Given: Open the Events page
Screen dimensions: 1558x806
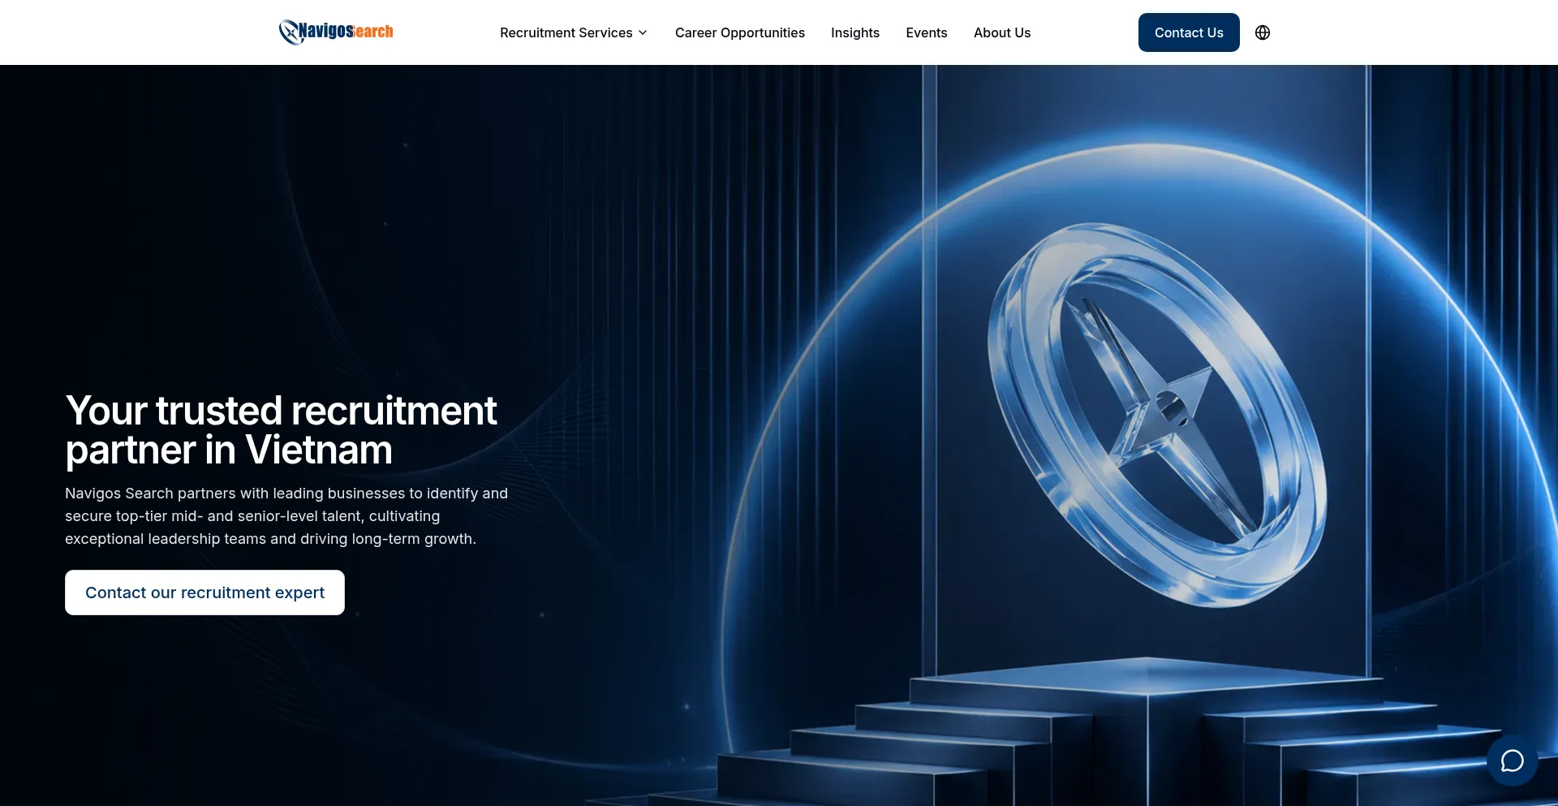Looking at the screenshot, I should click(x=927, y=32).
